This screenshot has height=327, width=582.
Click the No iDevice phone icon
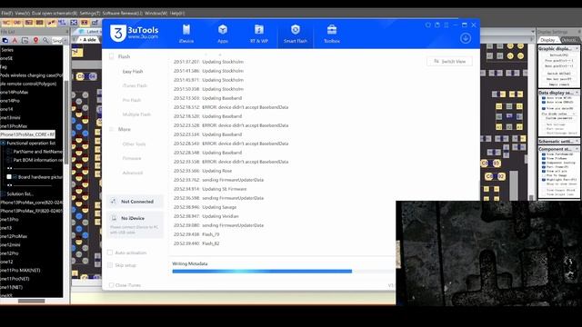point(114,218)
